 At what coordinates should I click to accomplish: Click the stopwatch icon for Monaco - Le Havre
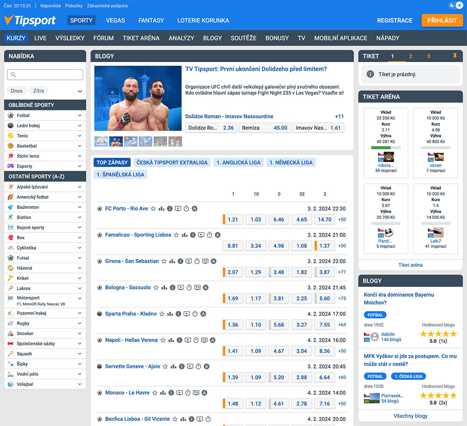[188, 393]
